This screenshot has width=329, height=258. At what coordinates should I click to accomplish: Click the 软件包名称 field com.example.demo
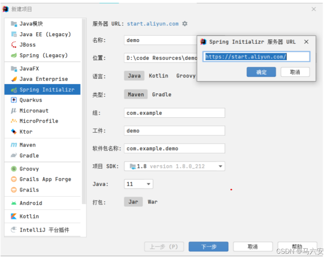point(175,148)
